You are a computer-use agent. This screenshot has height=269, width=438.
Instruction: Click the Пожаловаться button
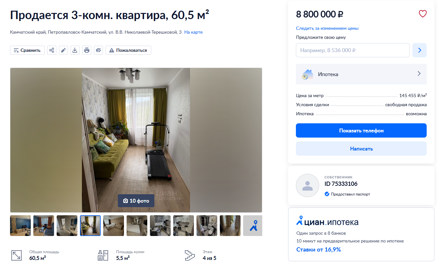128,50
